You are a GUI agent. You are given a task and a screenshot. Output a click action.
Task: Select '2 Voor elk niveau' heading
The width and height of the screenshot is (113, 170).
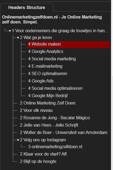click(36, 110)
